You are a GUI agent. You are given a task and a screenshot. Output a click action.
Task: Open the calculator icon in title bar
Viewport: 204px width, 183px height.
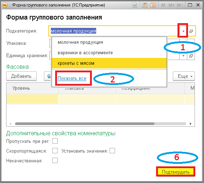coord(144,5)
